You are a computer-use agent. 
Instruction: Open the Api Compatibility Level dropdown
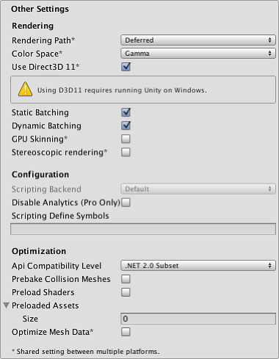(198, 266)
